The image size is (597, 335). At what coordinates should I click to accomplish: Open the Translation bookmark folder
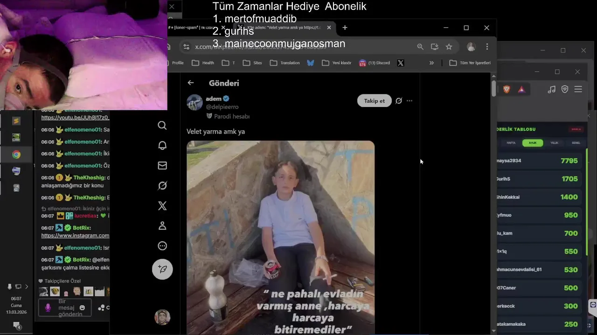coord(285,63)
